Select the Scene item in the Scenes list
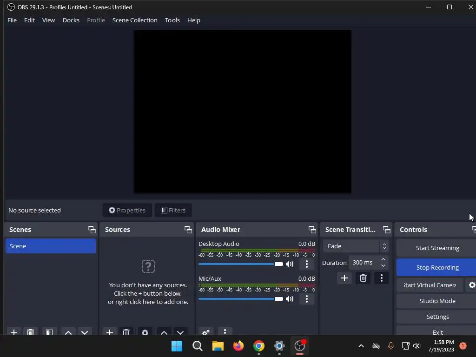 point(50,246)
